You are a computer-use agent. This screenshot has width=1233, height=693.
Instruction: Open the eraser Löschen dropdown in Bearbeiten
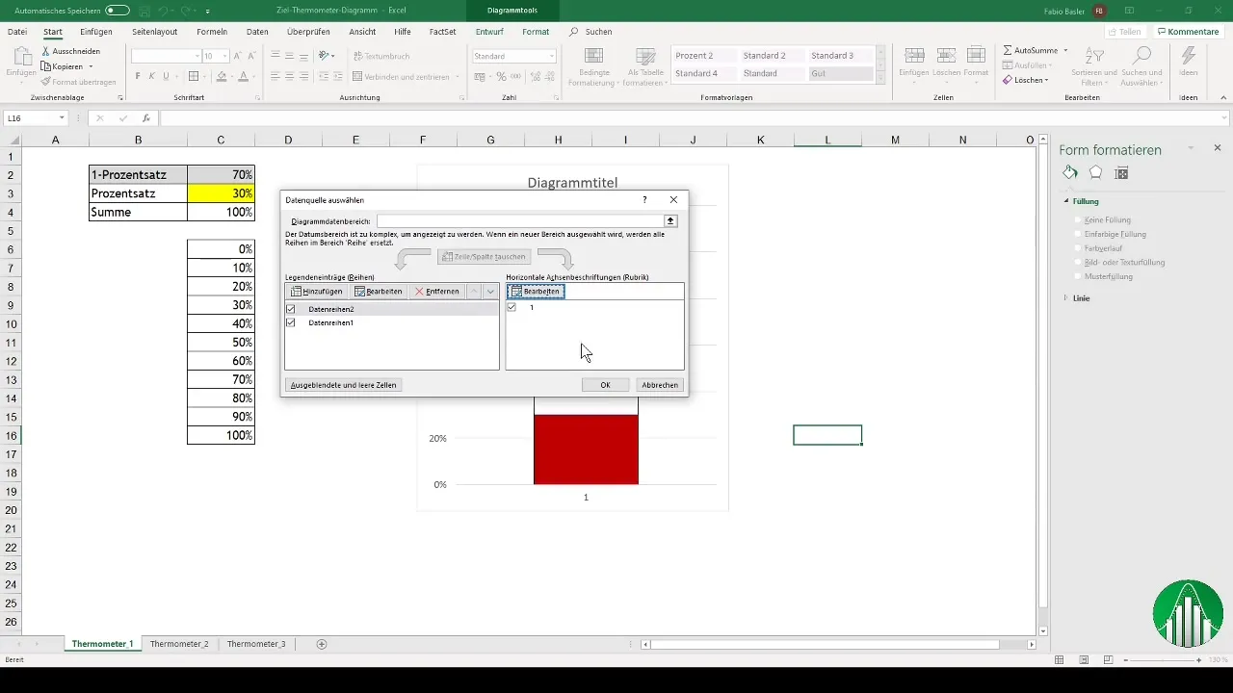tap(1047, 80)
